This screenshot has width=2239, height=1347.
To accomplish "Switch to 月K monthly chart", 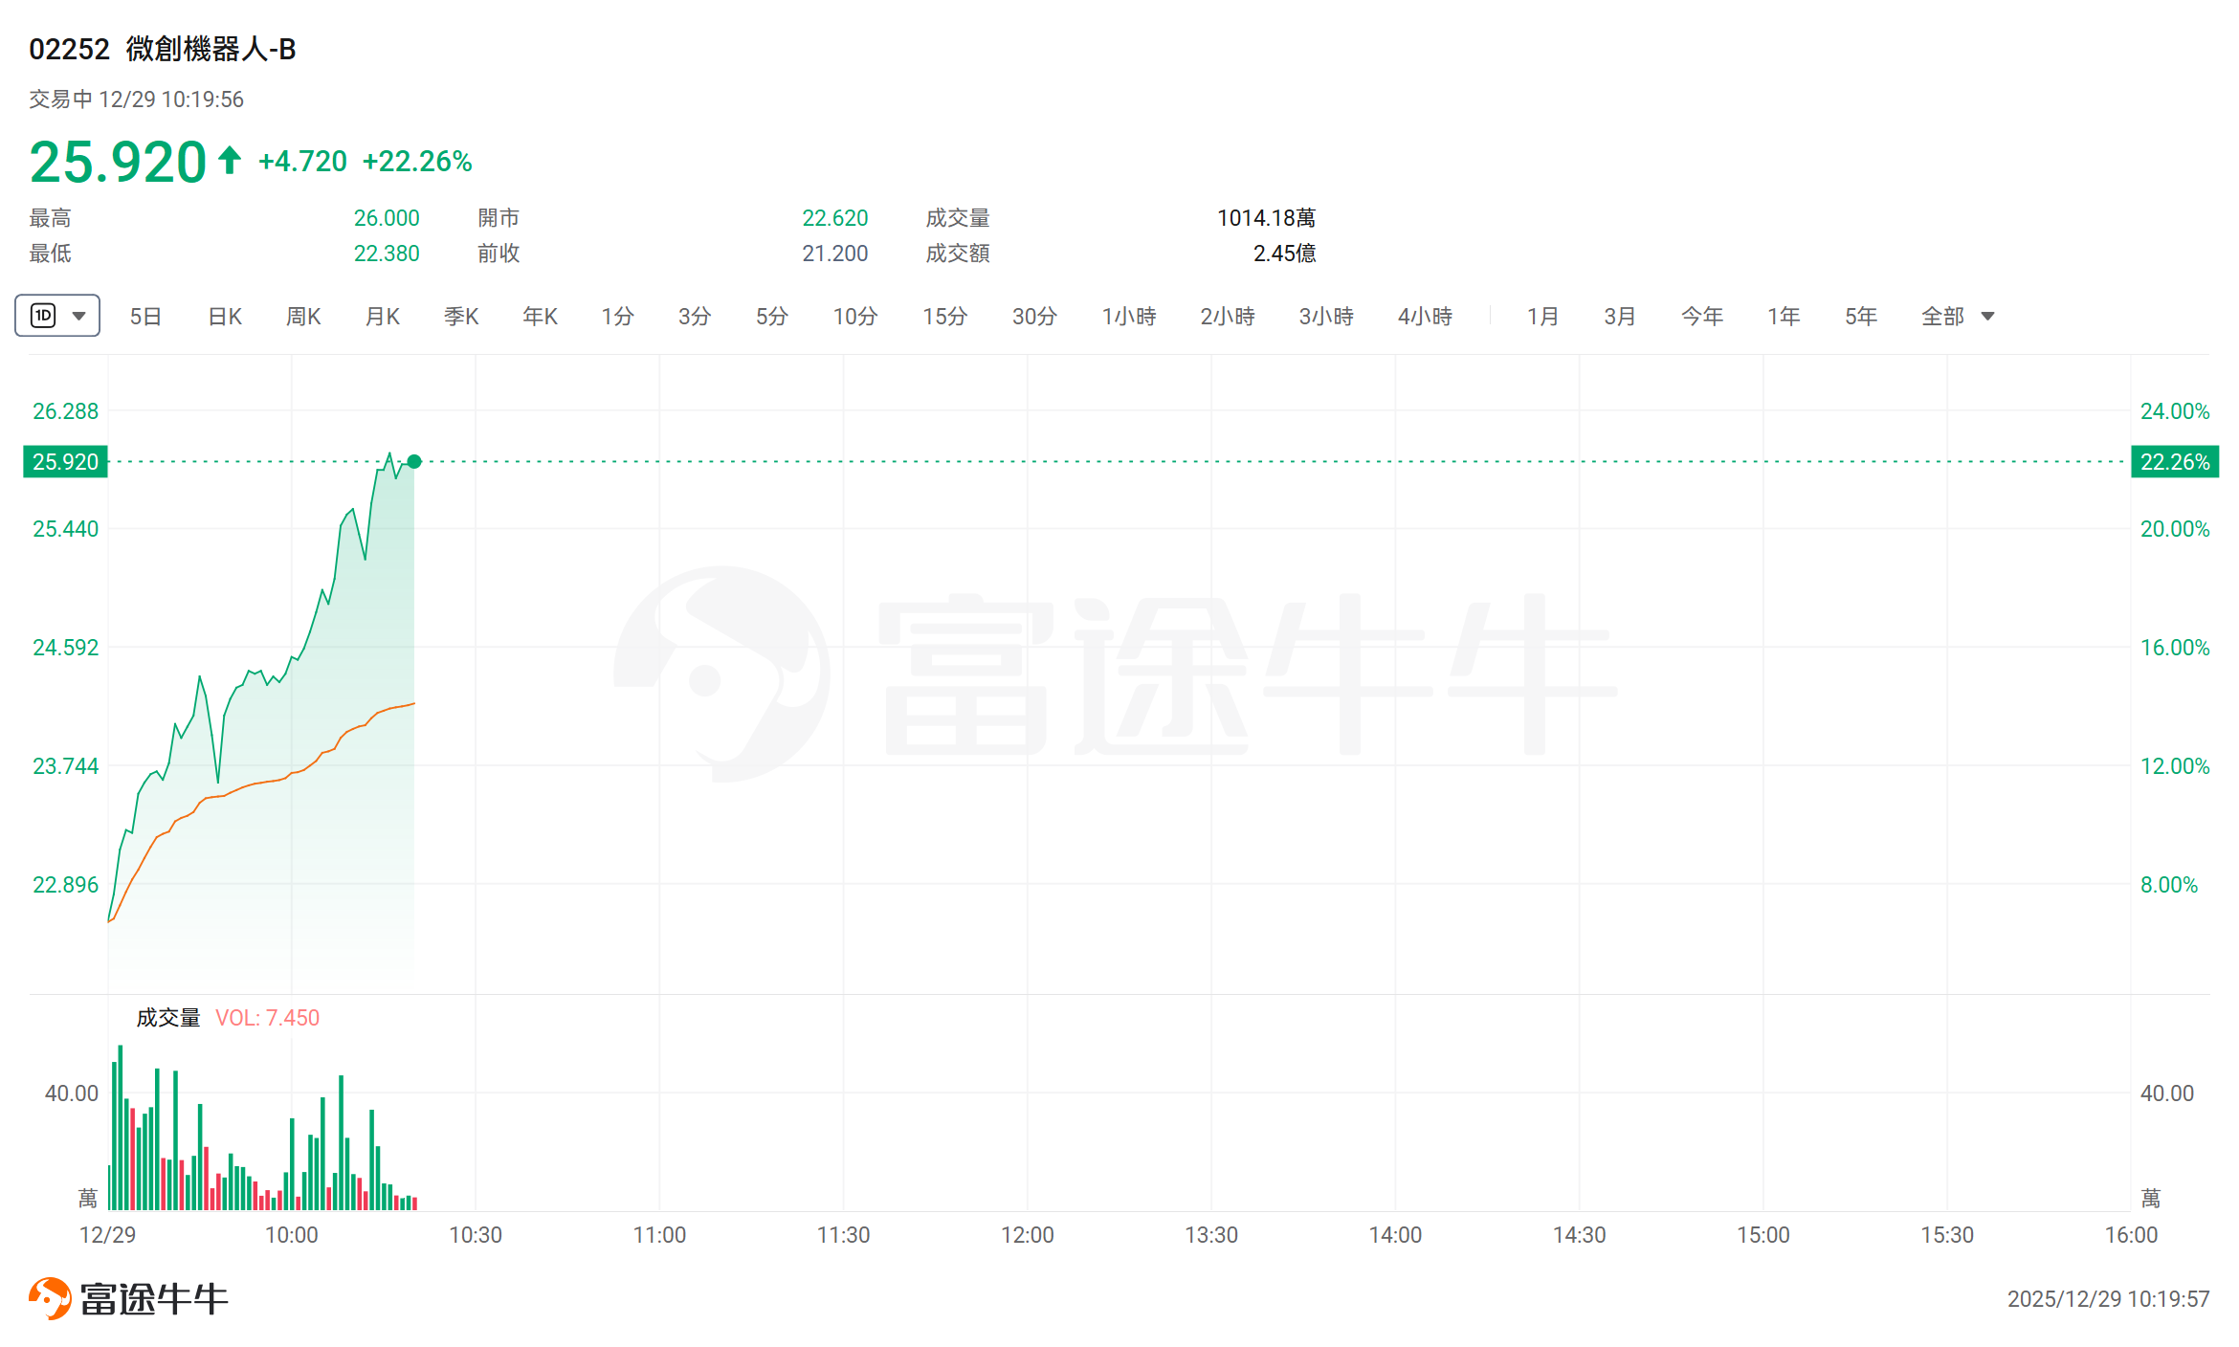I will coord(383,317).
